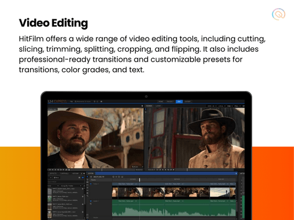Toggle mute on Audio 1 track
This screenshot has width=294, height=220.
click(91, 201)
